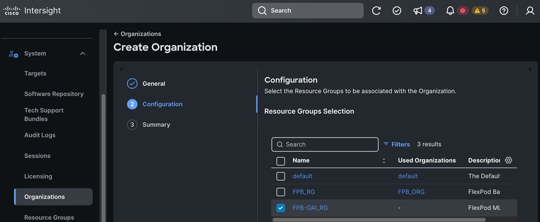Open the FPB_ORG organization link
This screenshot has width=540, height=222.
(x=411, y=192)
